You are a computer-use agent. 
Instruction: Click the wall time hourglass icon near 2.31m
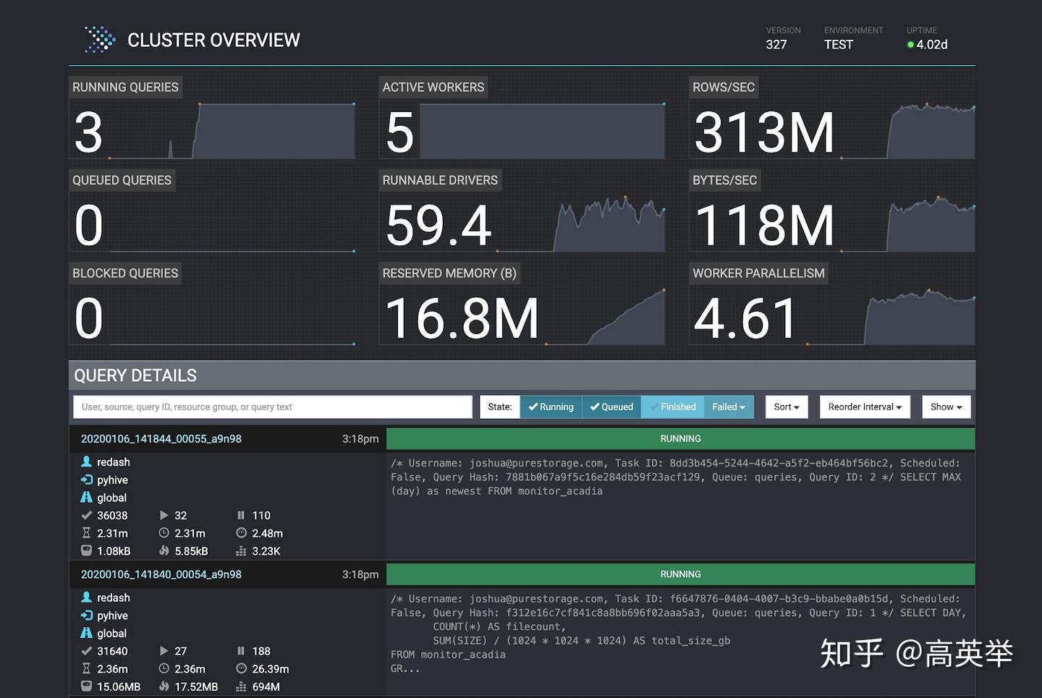(88, 533)
